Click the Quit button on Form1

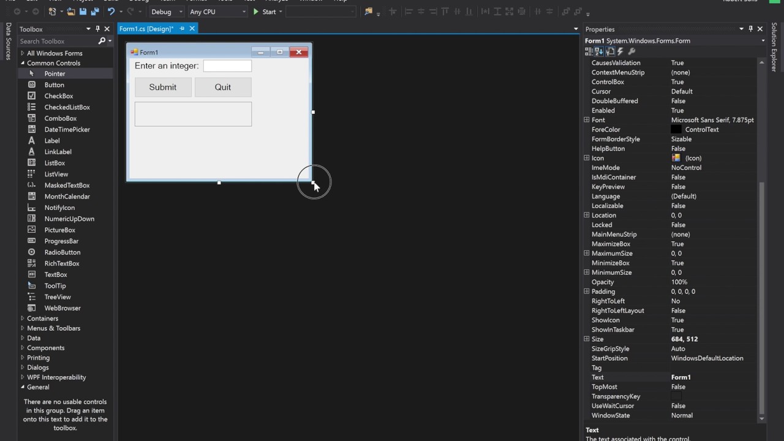[x=223, y=87]
